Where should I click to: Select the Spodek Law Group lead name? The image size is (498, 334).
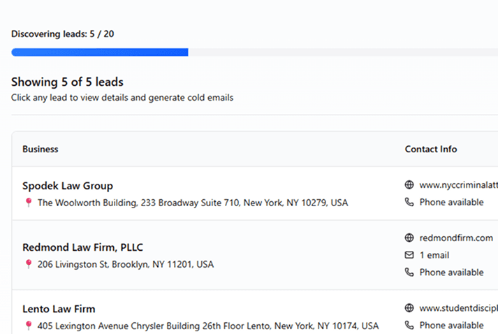[x=68, y=186]
